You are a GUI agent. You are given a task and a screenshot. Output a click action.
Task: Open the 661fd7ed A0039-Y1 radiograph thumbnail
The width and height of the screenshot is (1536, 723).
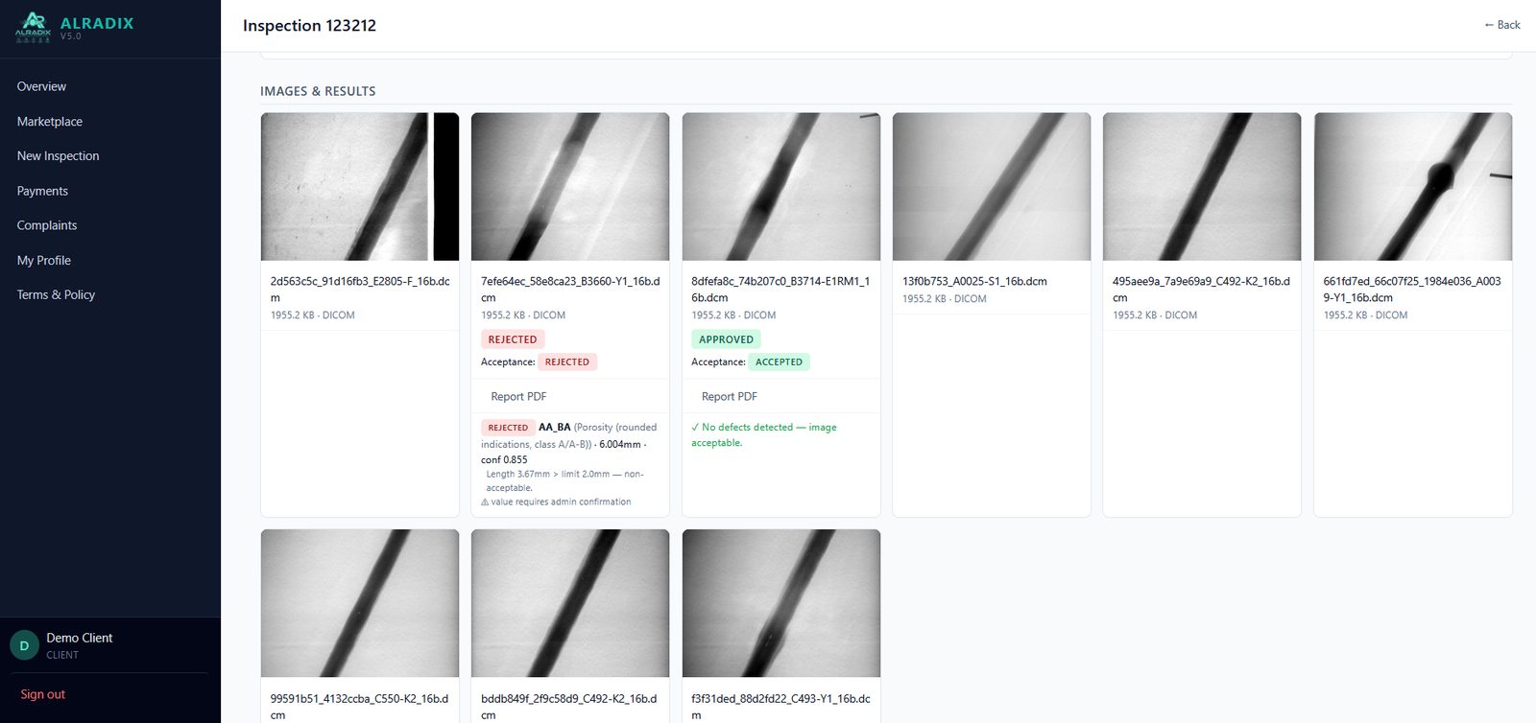click(x=1413, y=187)
